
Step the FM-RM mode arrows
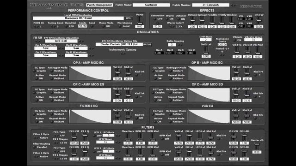[x=38, y=41]
